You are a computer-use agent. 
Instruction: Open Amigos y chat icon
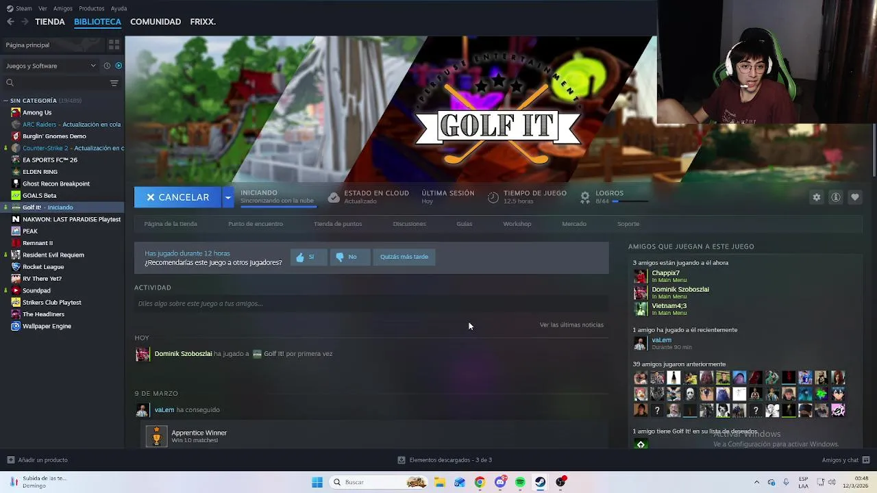[866, 460]
